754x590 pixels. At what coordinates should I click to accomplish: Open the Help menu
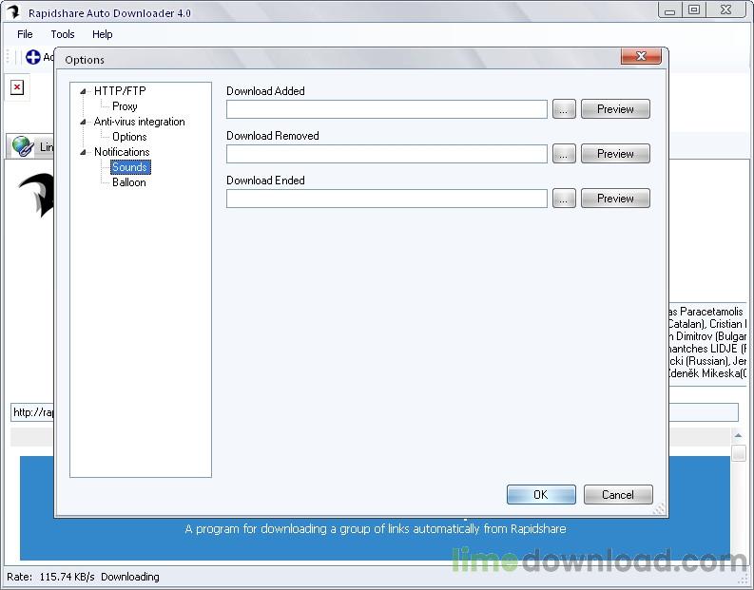(x=103, y=34)
